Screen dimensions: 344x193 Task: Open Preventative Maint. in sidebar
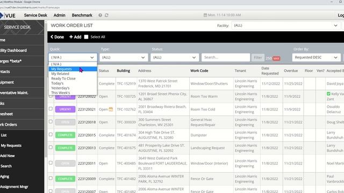coord(22,93)
